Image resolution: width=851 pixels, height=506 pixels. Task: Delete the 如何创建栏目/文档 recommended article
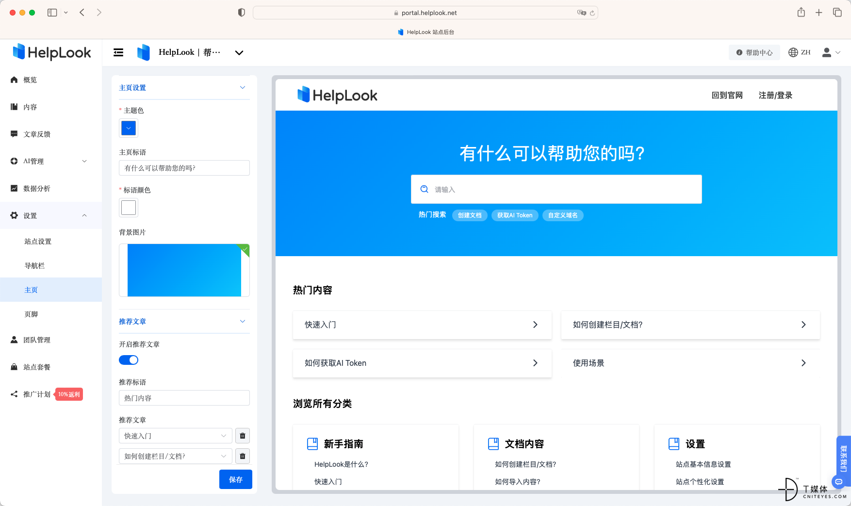(x=243, y=456)
